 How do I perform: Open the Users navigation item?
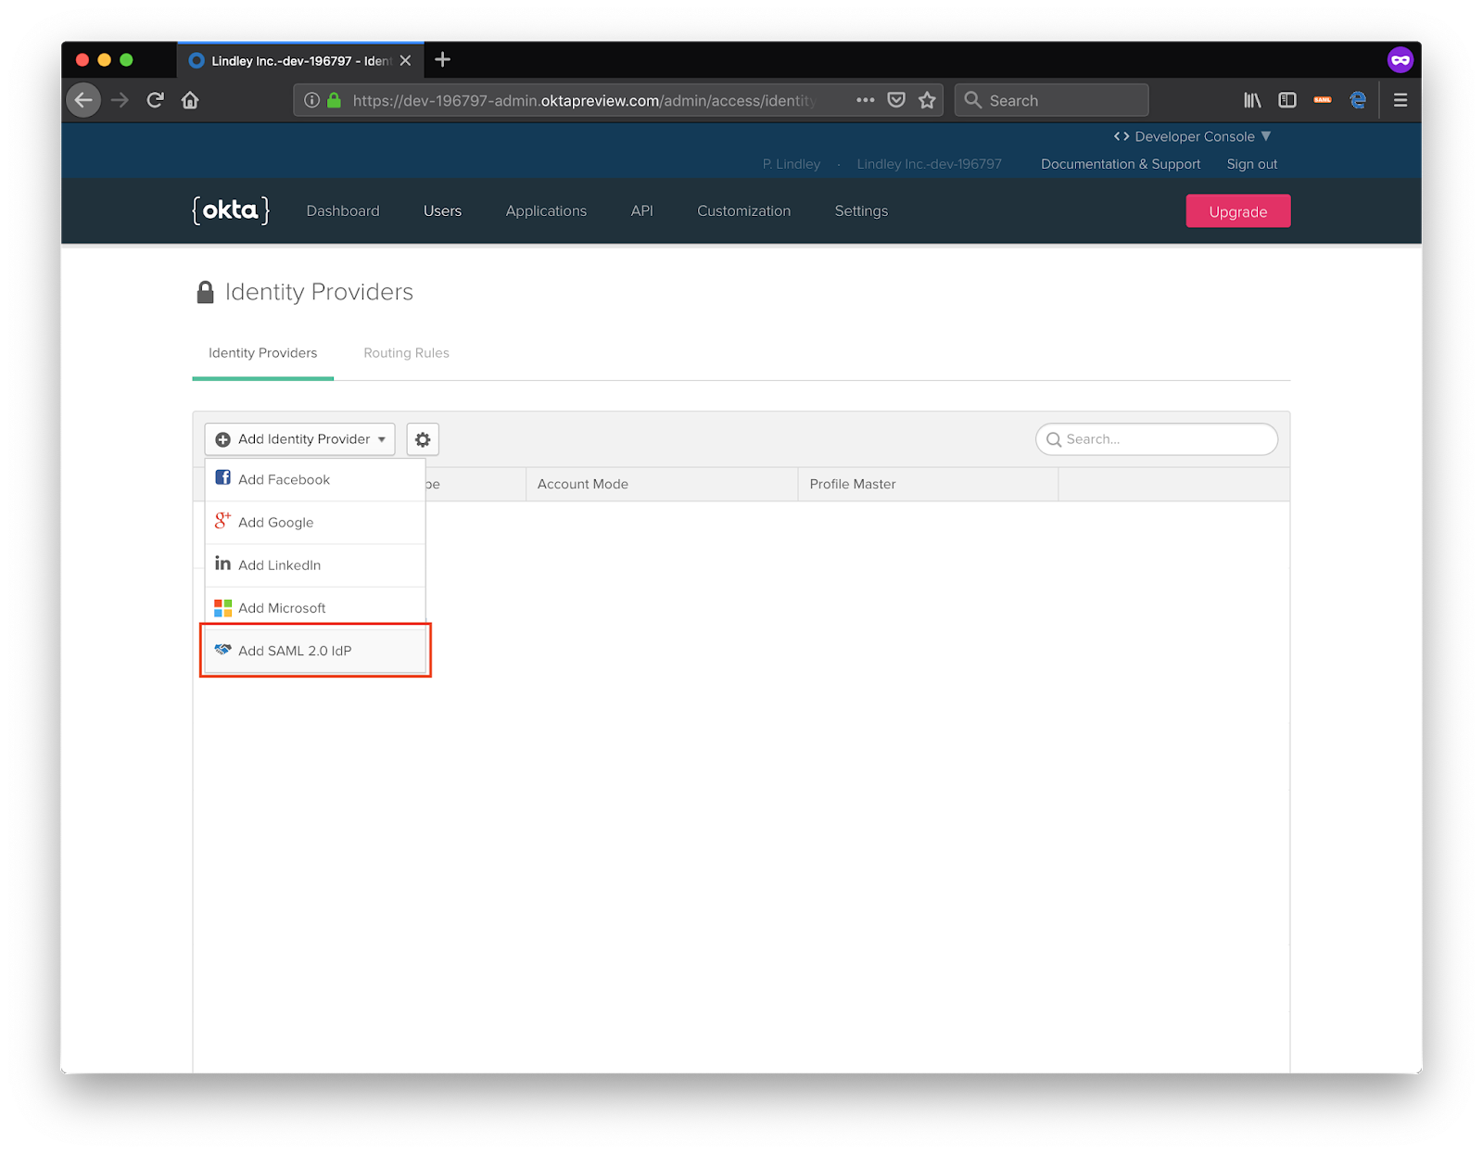pyautogui.click(x=442, y=211)
